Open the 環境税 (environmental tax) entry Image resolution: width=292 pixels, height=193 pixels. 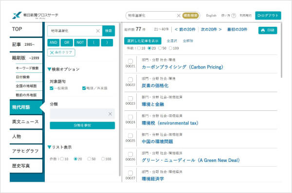(x=170, y=123)
